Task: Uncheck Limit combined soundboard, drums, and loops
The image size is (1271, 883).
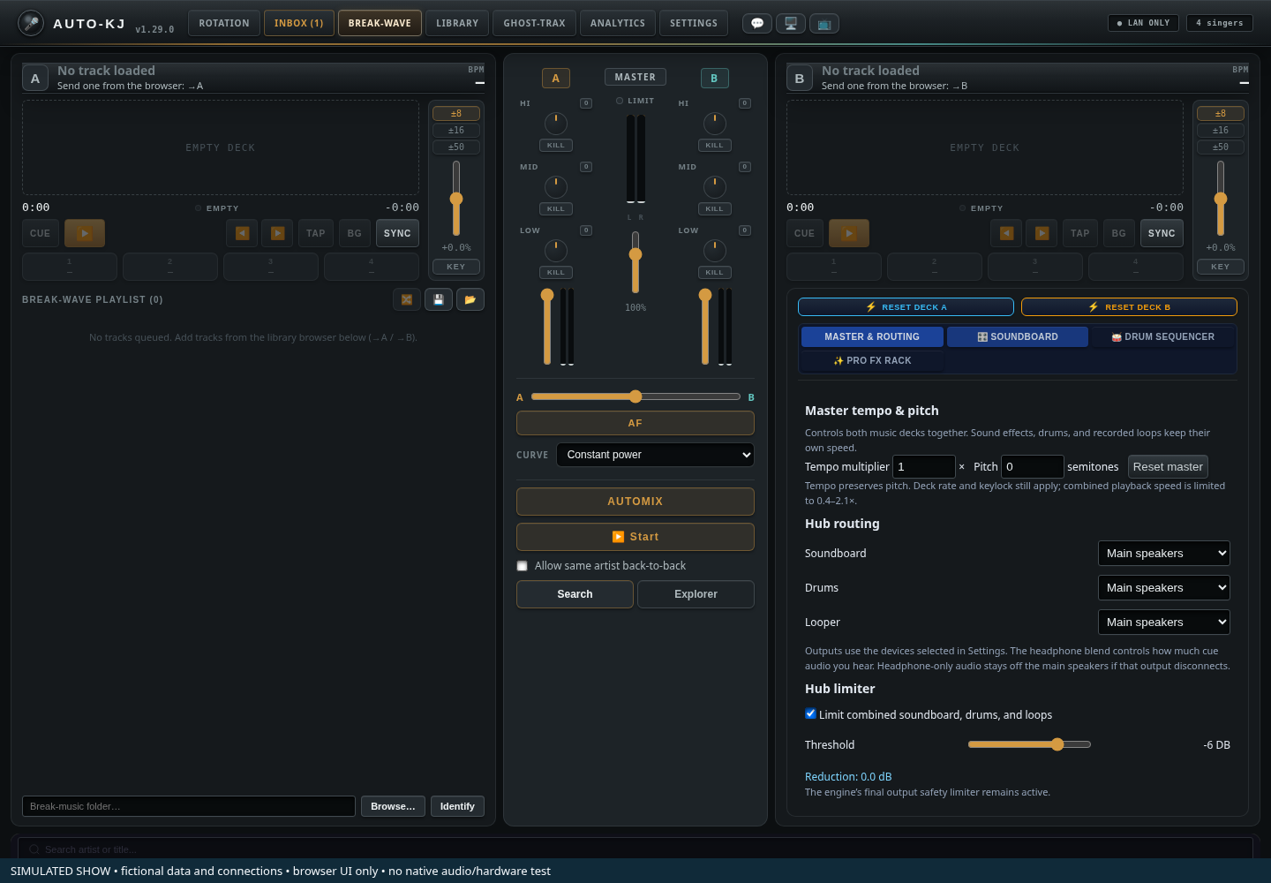Action: click(810, 713)
